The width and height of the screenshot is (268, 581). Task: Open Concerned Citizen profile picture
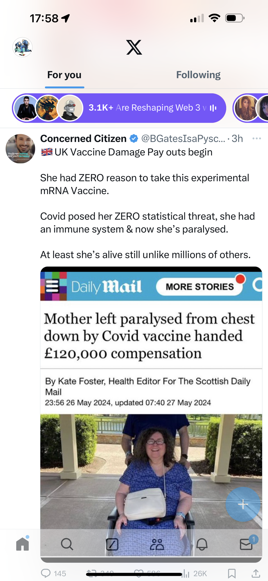coord(20,148)
